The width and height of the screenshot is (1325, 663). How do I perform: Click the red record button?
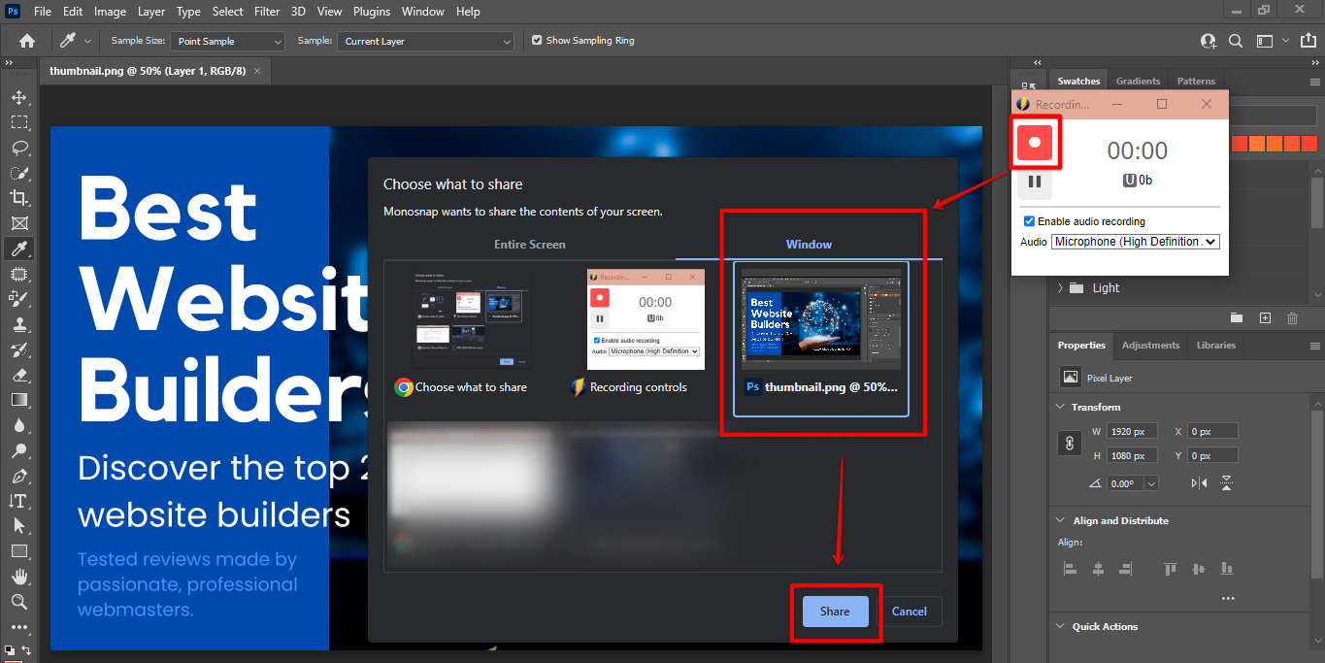coord(1035,142)
